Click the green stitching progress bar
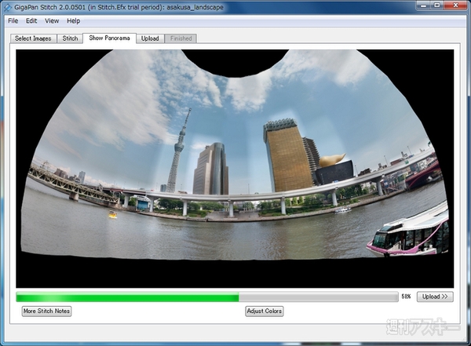471x346 pixels. point(207,297)
